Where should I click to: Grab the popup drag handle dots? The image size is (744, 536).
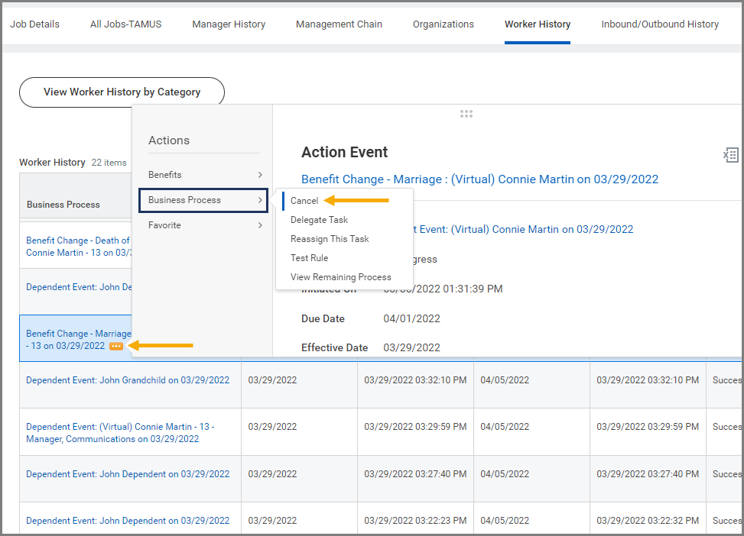point(466,114)
